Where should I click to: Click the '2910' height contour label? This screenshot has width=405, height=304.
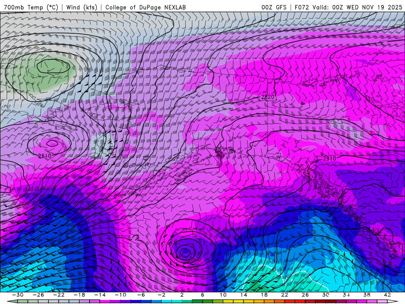point(330,159)
